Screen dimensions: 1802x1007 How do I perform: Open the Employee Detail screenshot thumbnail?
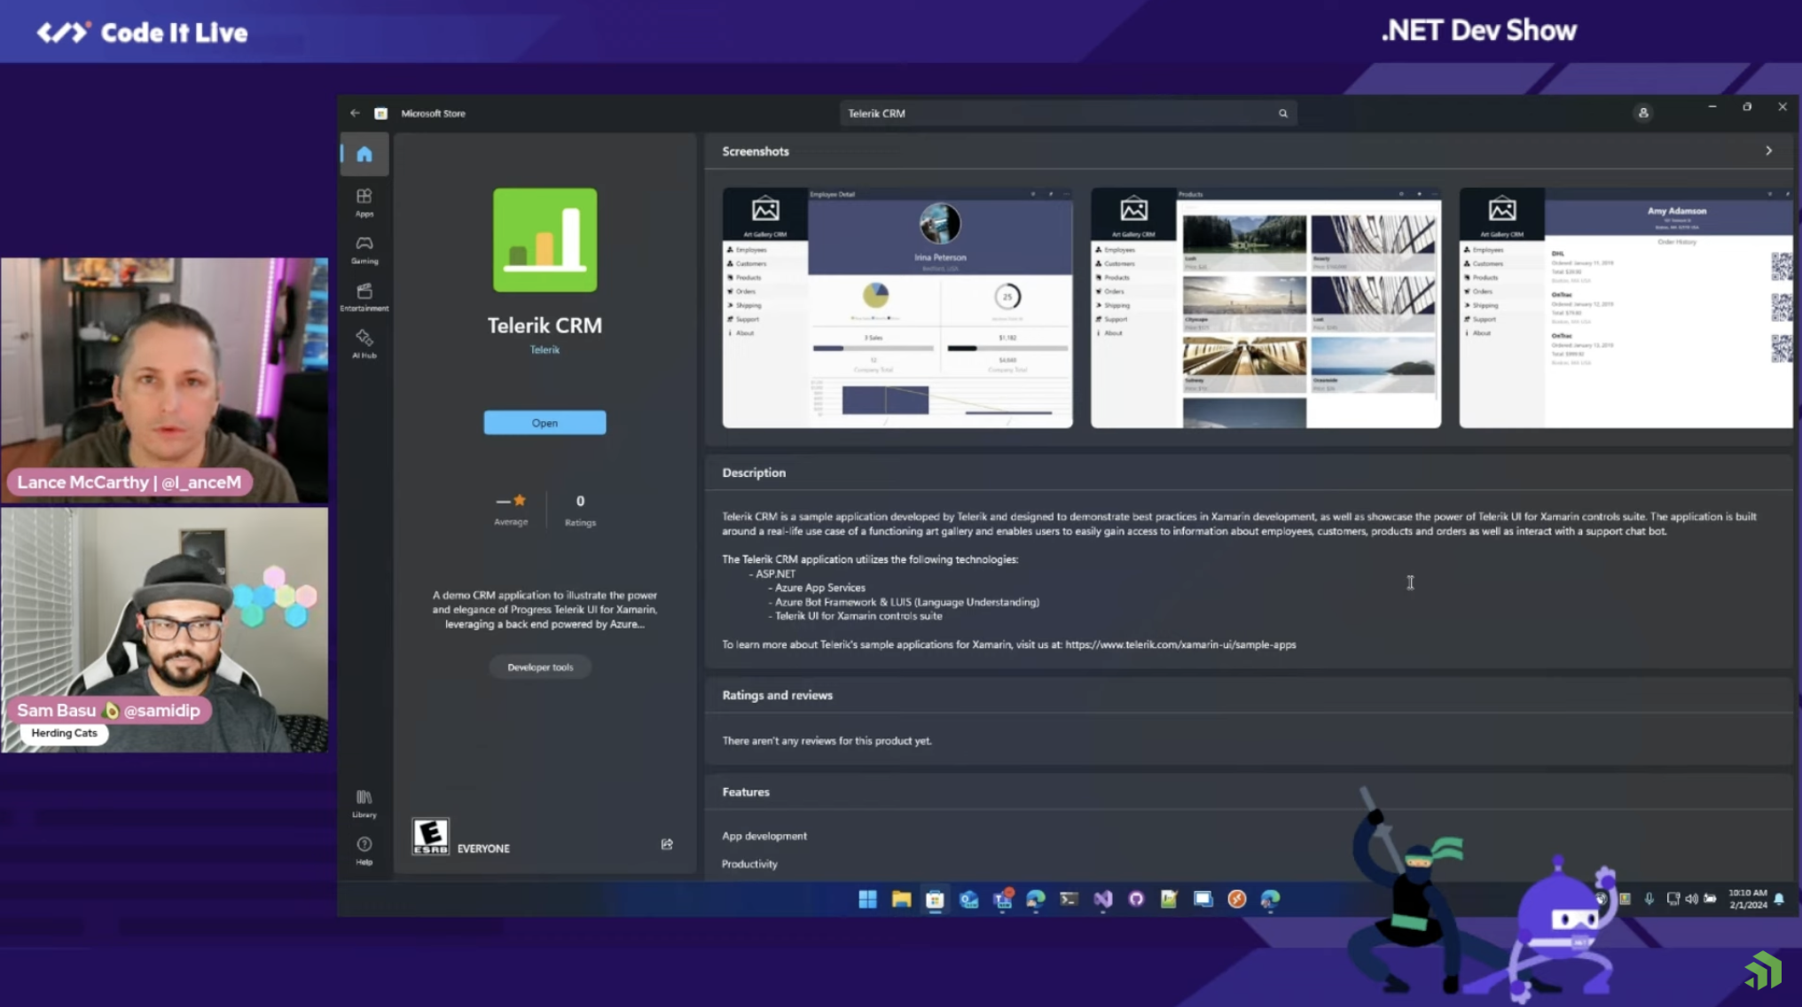(897, 308)
